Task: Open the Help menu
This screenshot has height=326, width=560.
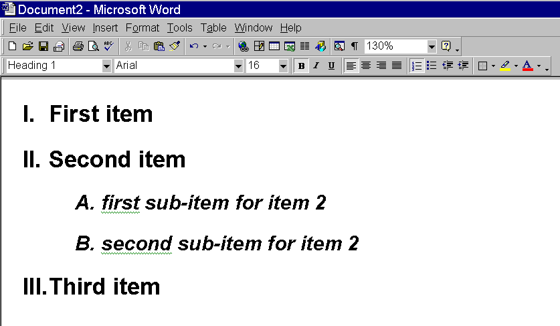Action: click(x=290, y=27)
